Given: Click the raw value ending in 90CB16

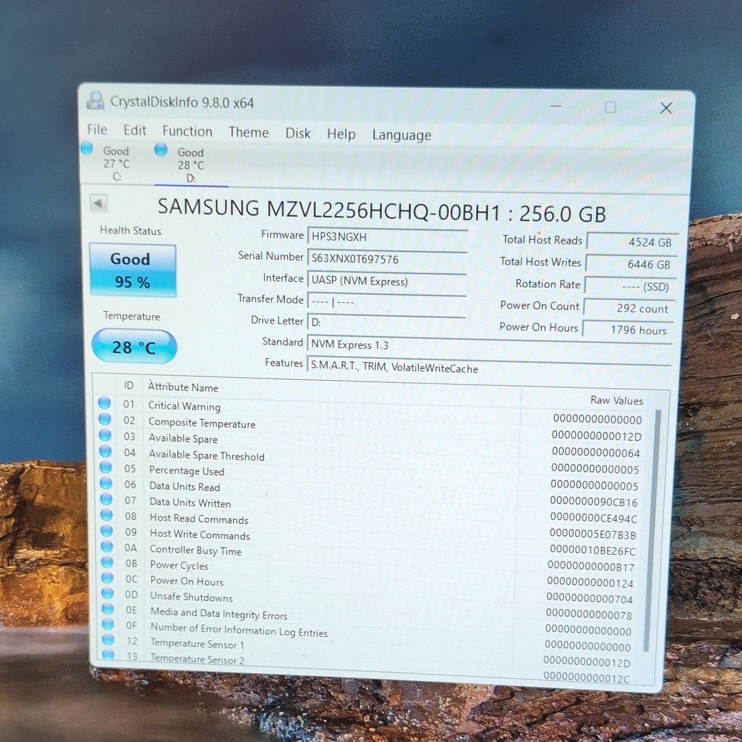Looking at the screenshot, I should tap(593, 502).
